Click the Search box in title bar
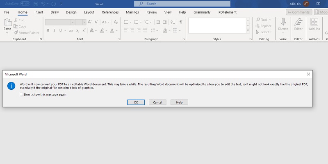Image resolution: width=328 pixels, height=164 pixels. click(x=182, y=4)
